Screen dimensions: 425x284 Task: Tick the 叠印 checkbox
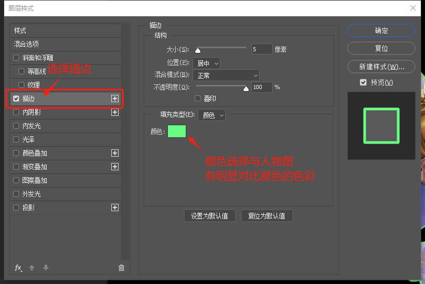coord(198,99)
